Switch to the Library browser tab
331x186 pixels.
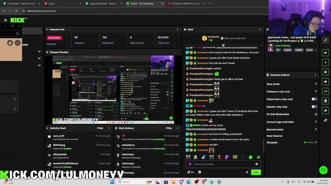point(63,4)
